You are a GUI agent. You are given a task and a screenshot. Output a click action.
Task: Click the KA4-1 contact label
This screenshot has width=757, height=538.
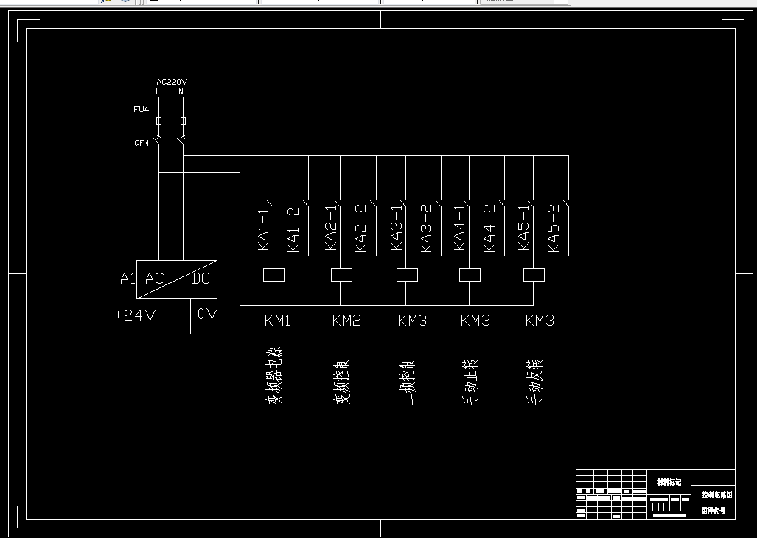pyautogui.click(x=460, y=228)
